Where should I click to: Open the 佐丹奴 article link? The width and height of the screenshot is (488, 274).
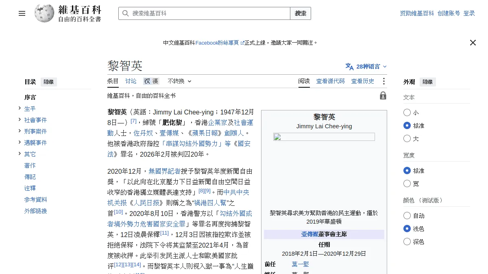point(143,133)
